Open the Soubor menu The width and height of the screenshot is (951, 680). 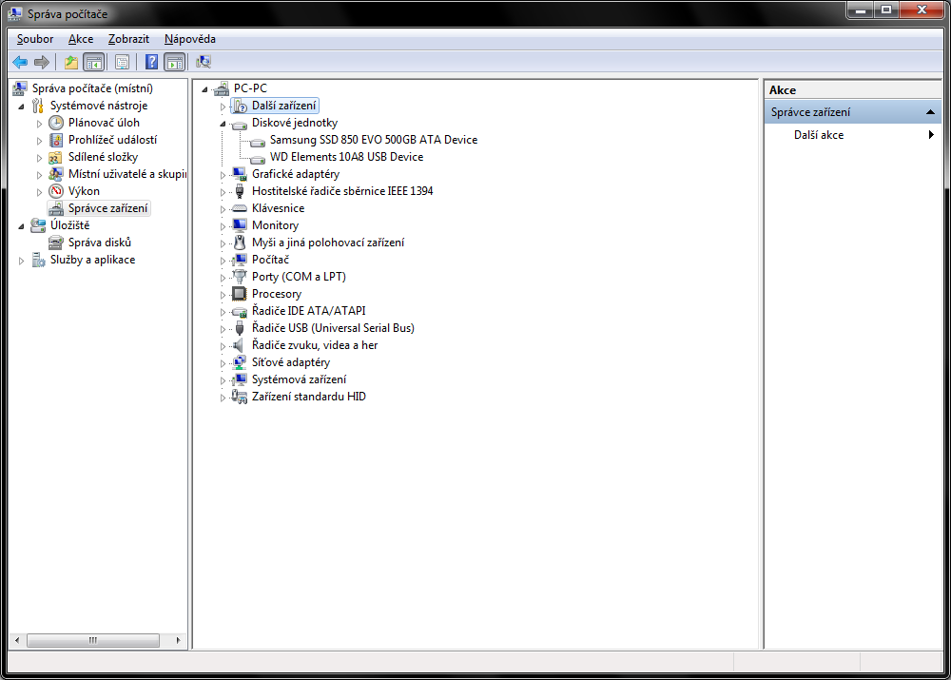(35, 39)
